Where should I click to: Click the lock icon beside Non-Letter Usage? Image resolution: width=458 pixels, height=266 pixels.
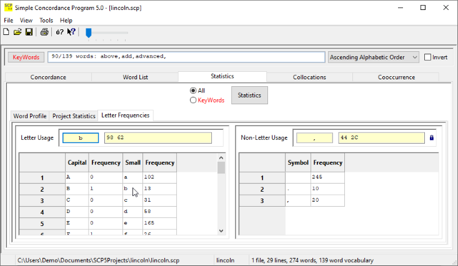[x=431, y=138]
